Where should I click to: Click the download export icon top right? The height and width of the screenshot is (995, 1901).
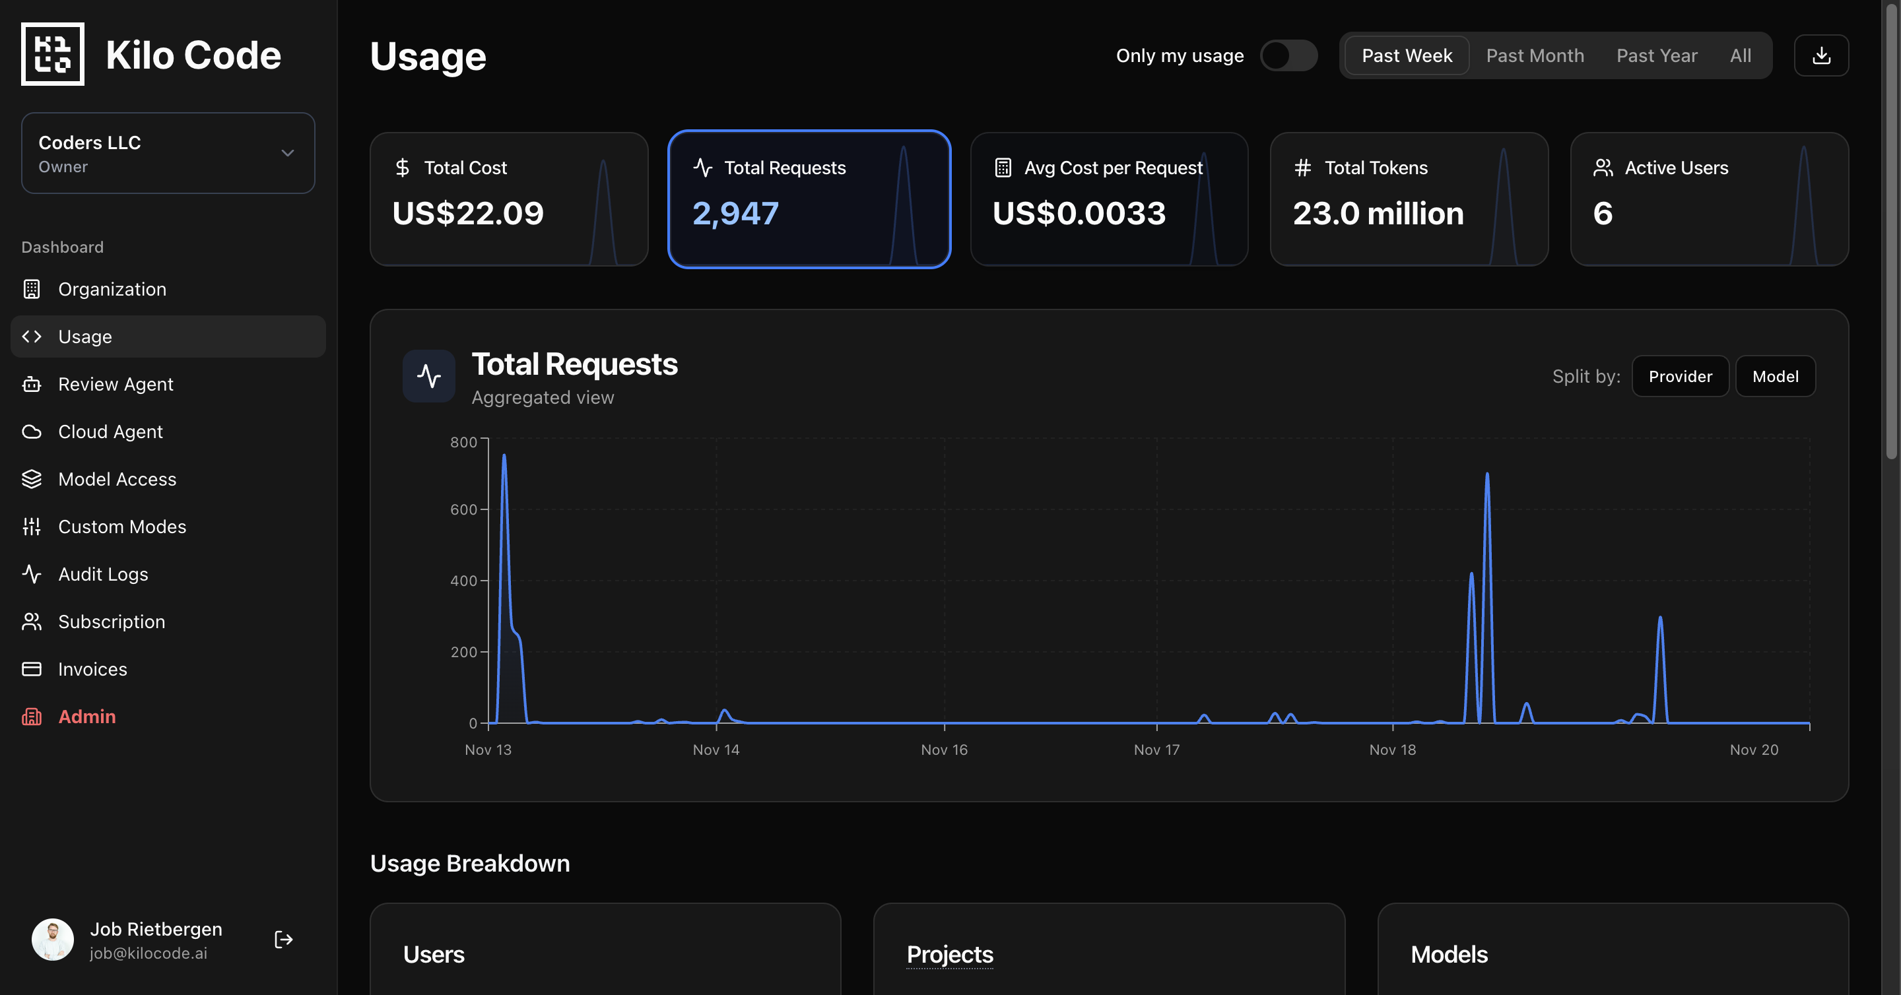pyautogui.click(x=1821, y=55)
